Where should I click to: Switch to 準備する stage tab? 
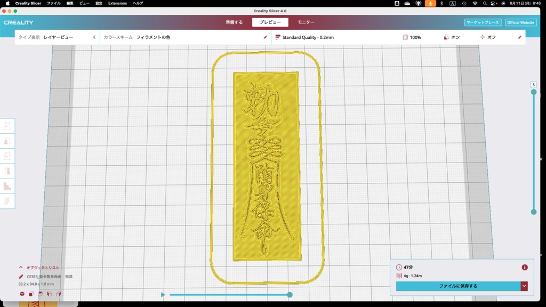[x=234, y=22]
